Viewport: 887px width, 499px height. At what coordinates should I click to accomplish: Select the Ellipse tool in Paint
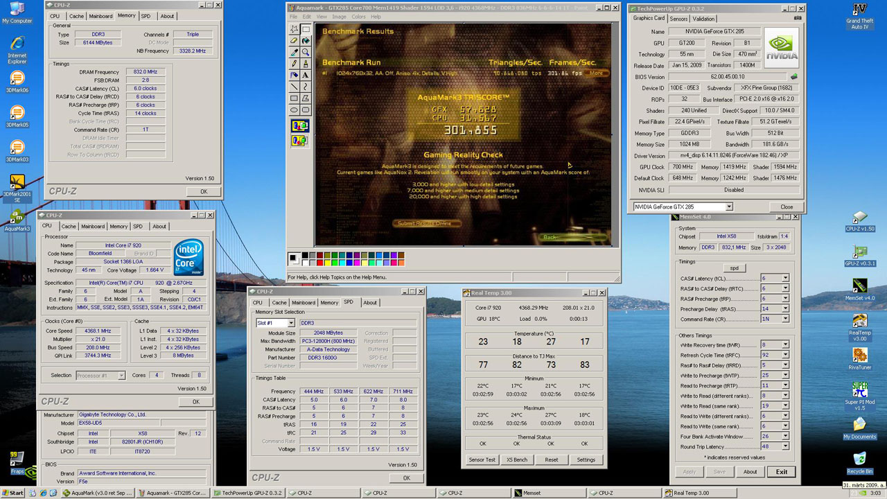tap(295, 110)
